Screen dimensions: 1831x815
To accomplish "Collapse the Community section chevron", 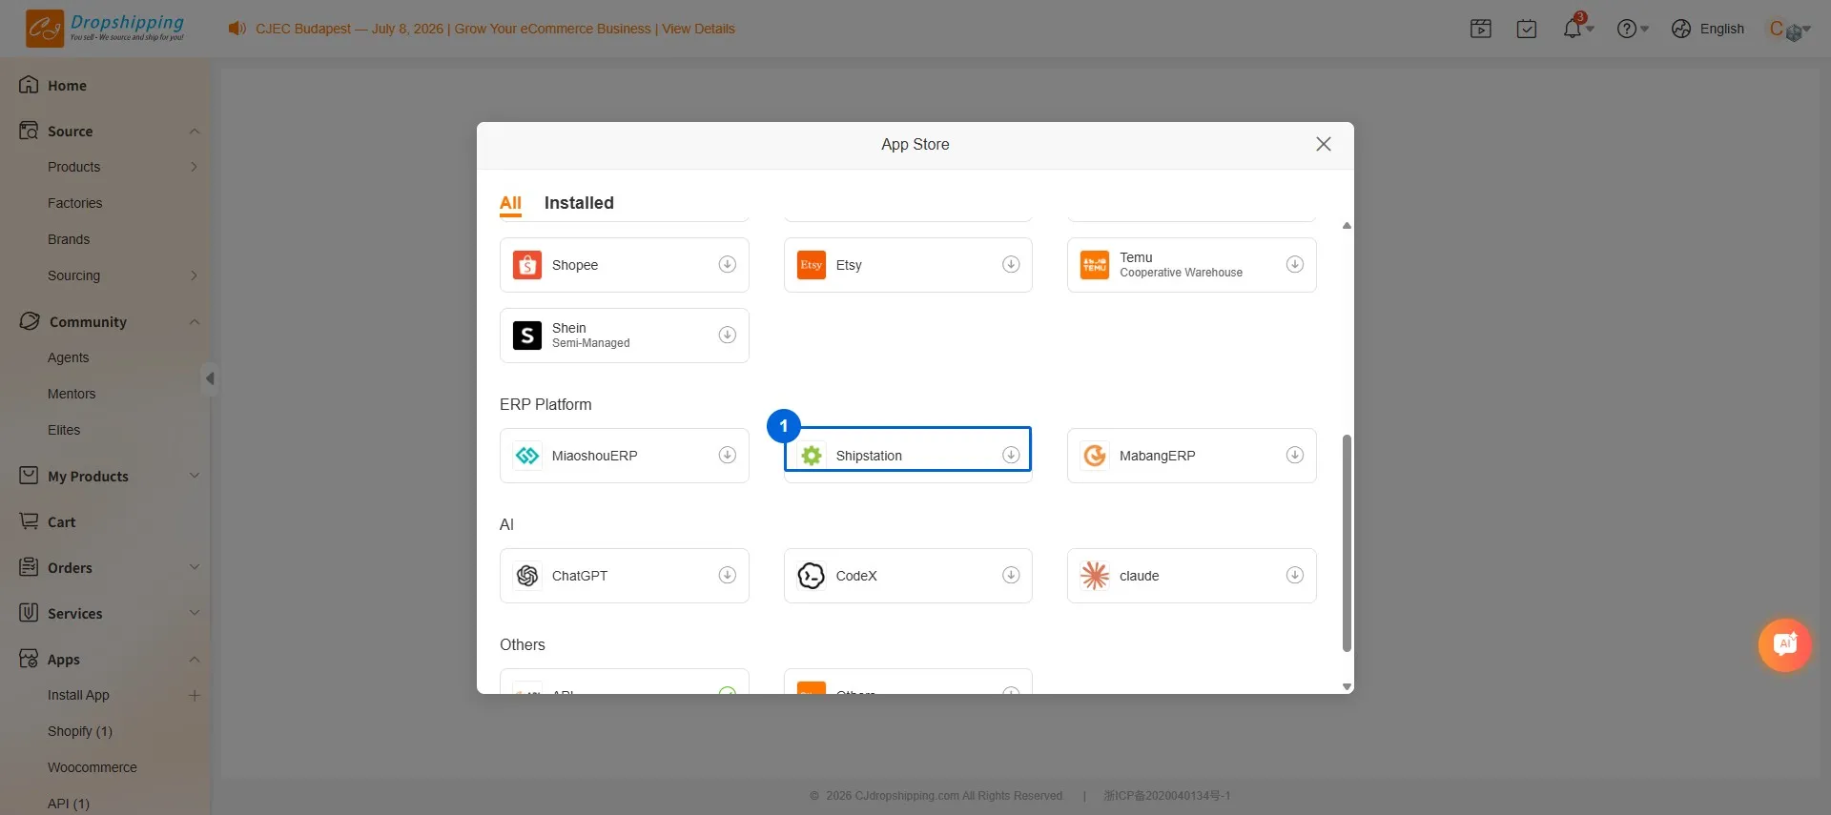I will [194, 321].
